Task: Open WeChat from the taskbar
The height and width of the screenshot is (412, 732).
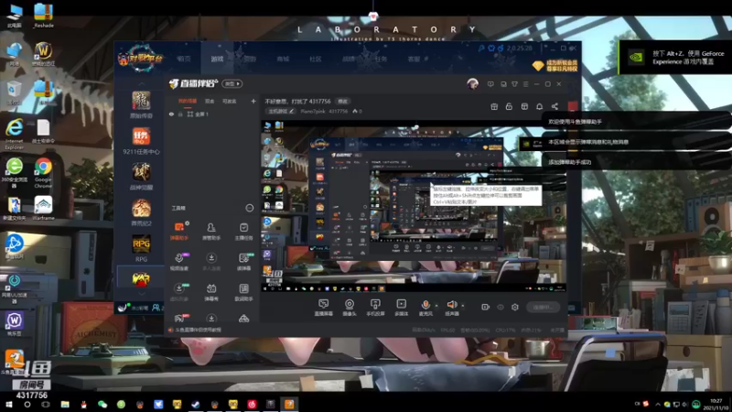Action: click(x=102, y=404)
